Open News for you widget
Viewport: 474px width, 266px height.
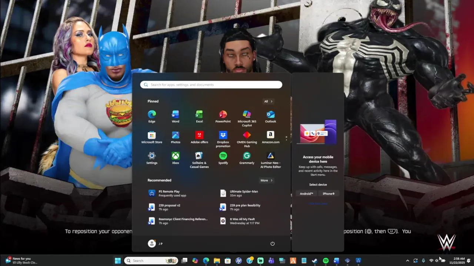(x=21, y=261)
